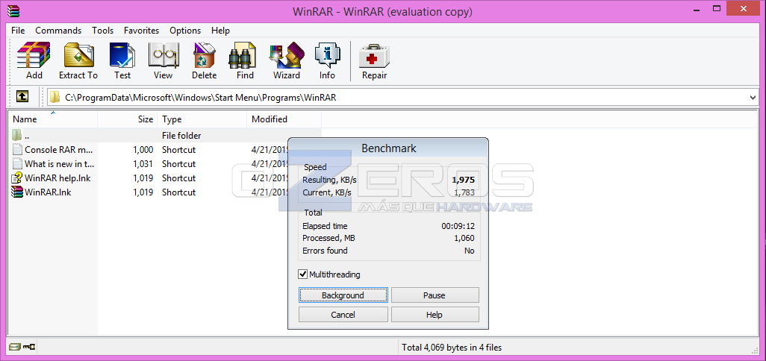
Task: Open the Favorites menu
Action: (141, 31)
